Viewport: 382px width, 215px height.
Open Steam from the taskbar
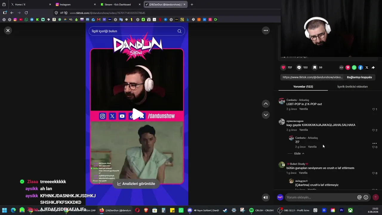225,210
